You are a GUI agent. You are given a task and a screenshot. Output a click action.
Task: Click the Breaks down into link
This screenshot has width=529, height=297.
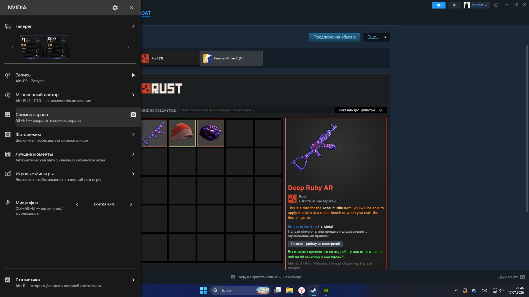(x=302, y=227)
